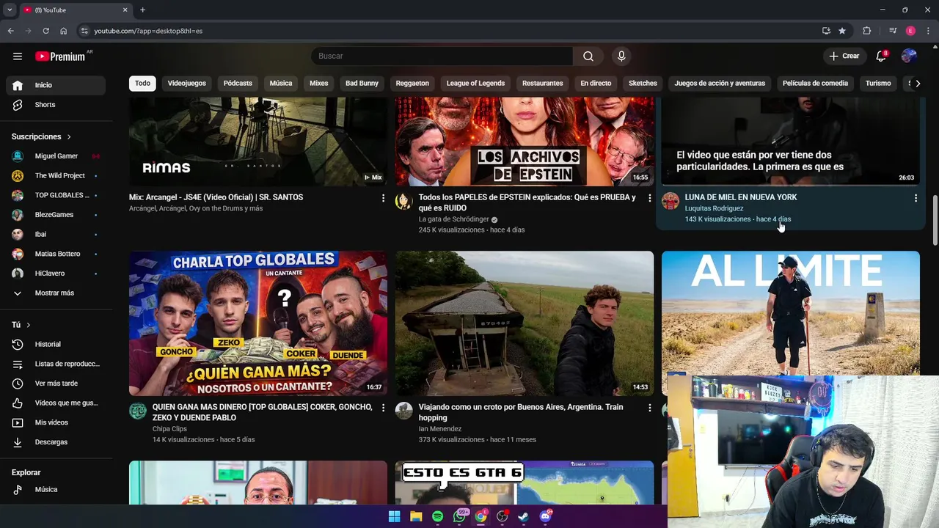
Task: Open BlezeGames subscription
Action: click(x=56, y=215)
